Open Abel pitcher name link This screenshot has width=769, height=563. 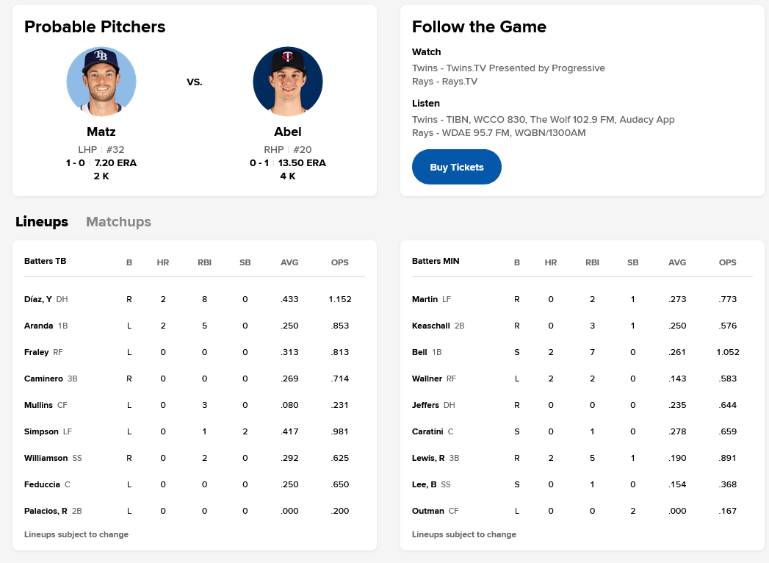(287, 132)
